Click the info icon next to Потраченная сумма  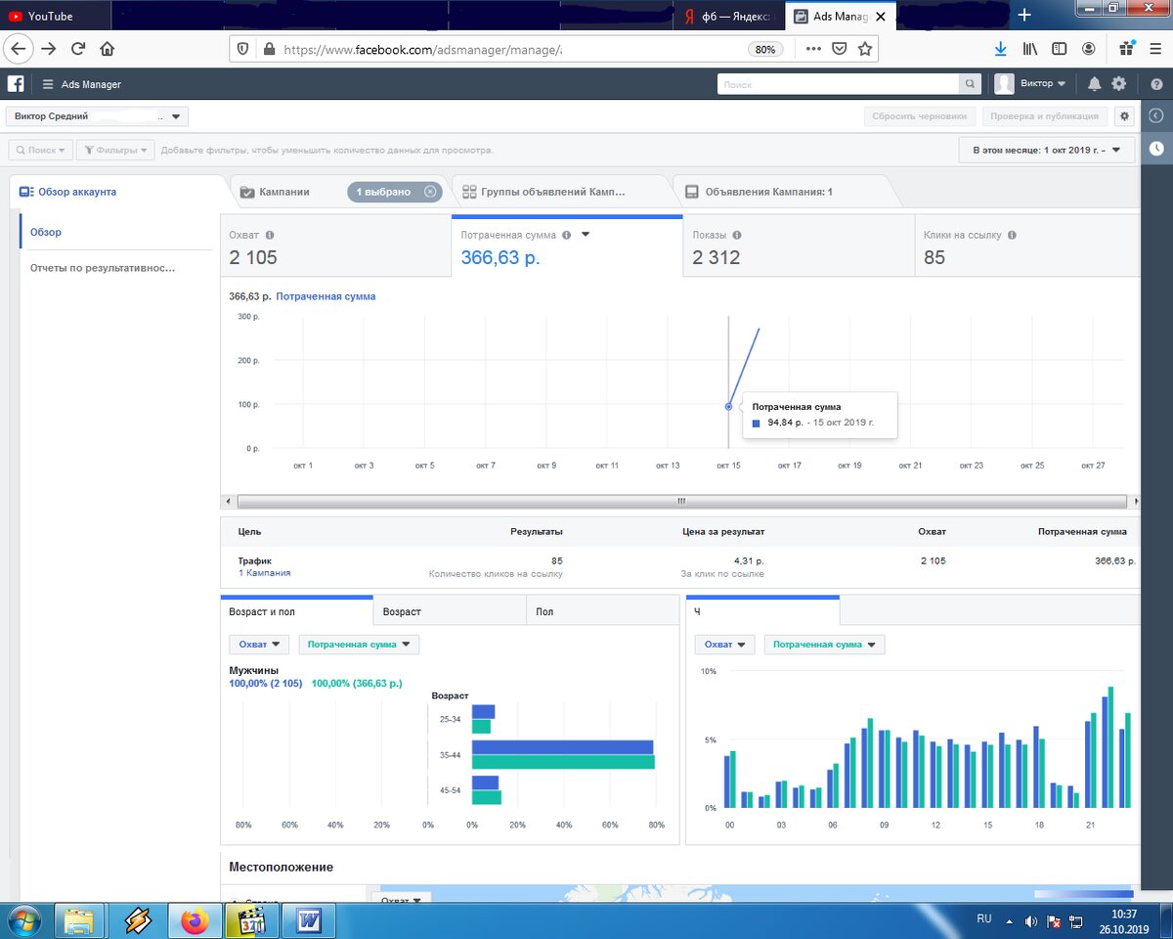point(567,235)
